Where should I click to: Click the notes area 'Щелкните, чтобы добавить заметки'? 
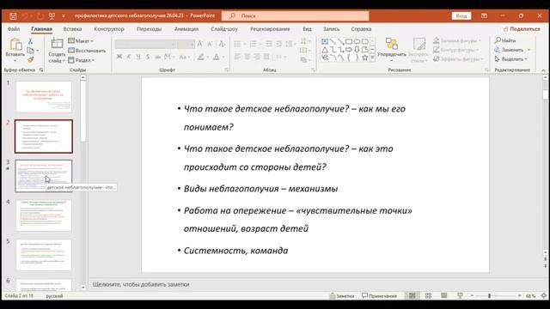click(141, 284)
